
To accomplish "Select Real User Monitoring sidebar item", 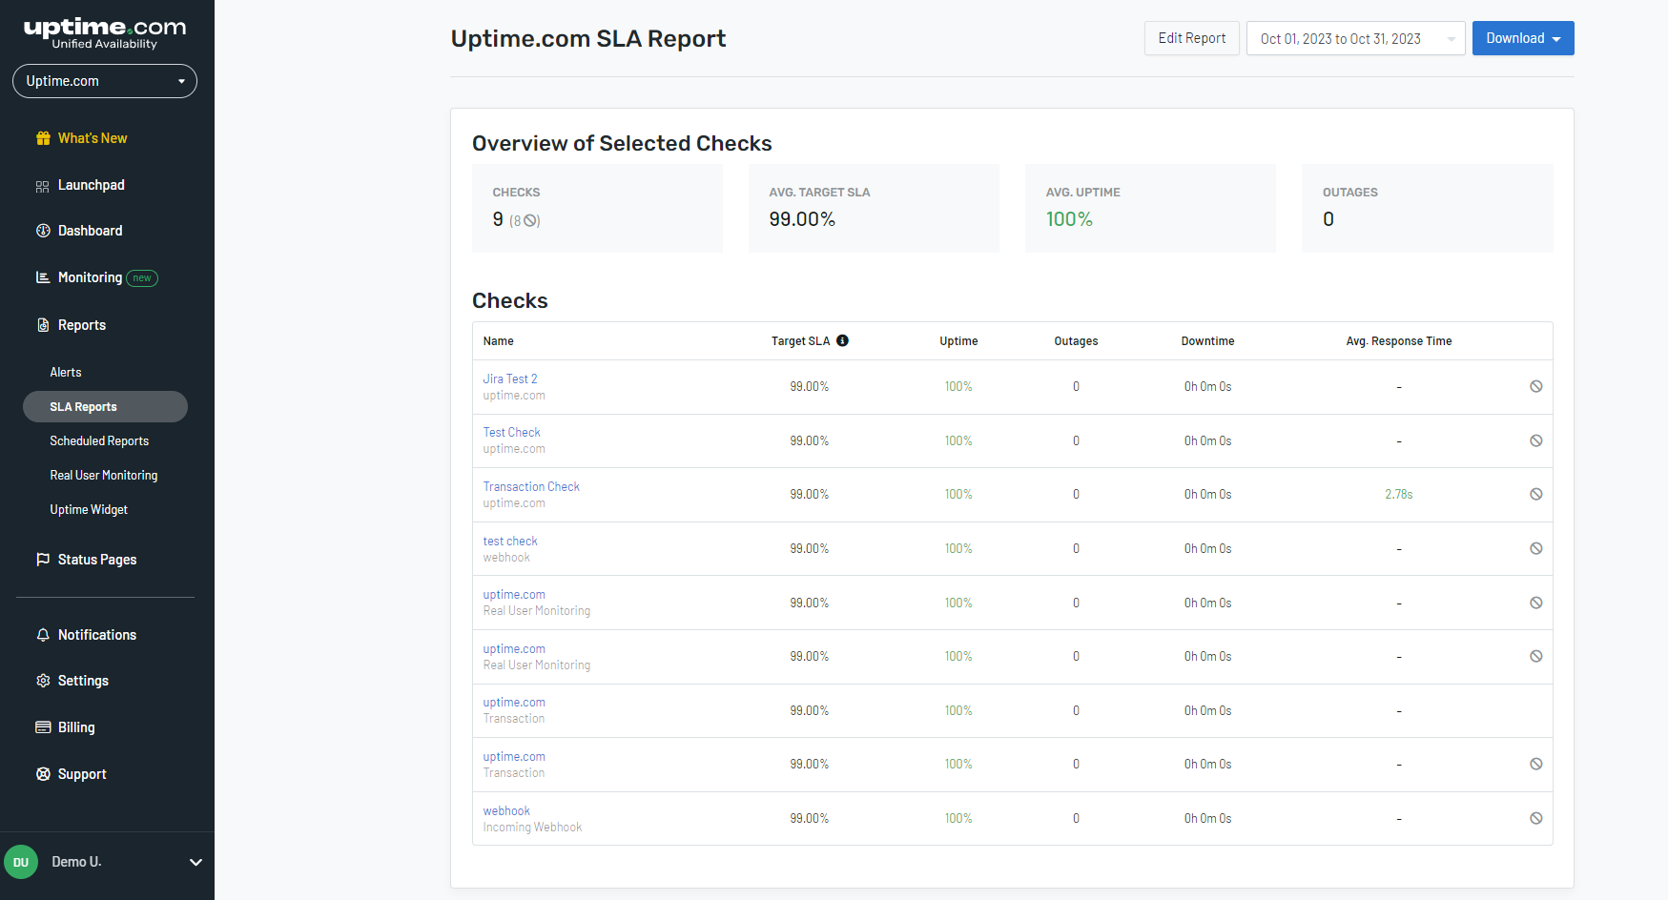I will [104, 475].
